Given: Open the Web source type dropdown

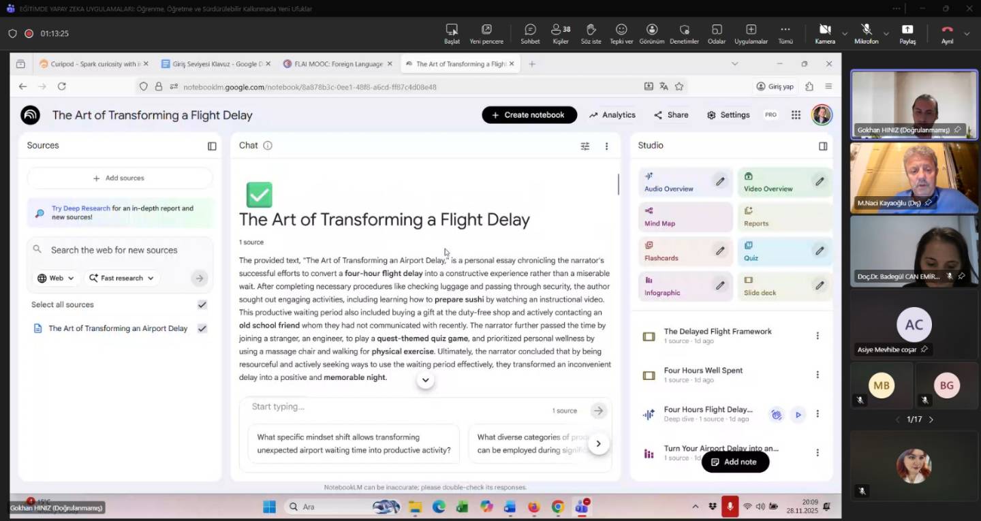Looking at the screenshot, I should tap(56, 279).
